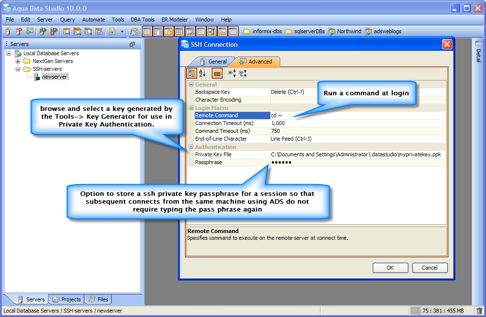The image size is (486, 317).
Task: Toggle the bar chart toolbar button
Action: pos(222,31)
